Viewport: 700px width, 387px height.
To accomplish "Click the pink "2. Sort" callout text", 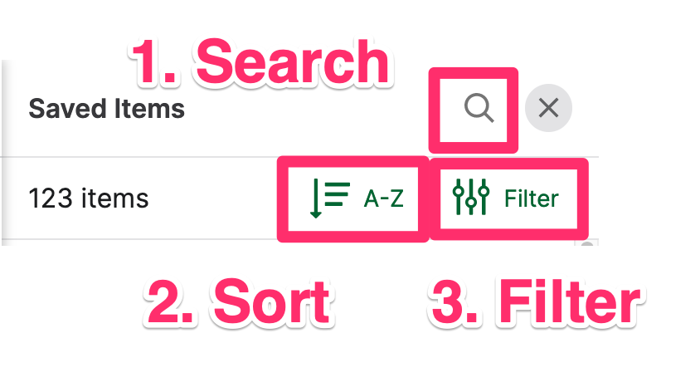I will (238, 301).
